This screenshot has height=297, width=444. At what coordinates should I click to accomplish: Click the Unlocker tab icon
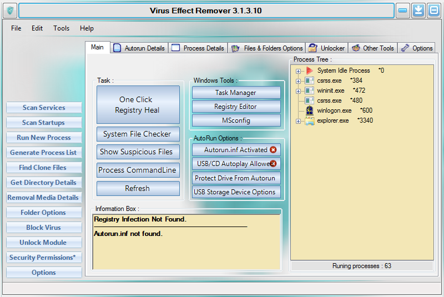312,48
